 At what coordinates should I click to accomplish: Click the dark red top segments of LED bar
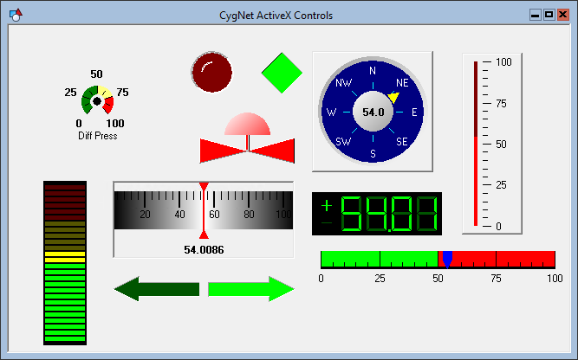pos(65,202)
